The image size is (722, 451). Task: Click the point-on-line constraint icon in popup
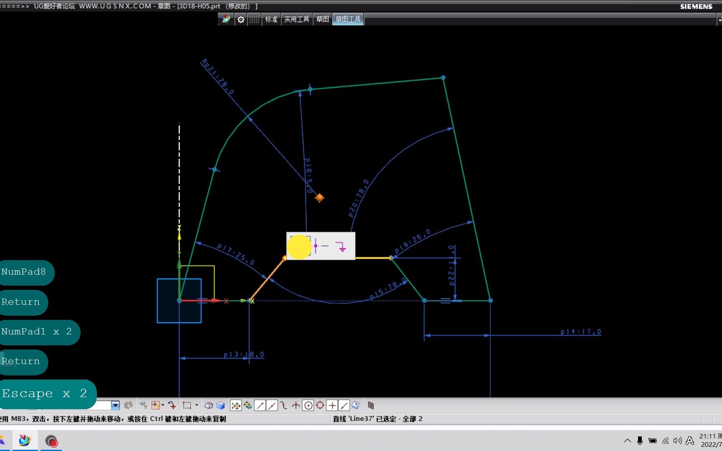point(321,246)
